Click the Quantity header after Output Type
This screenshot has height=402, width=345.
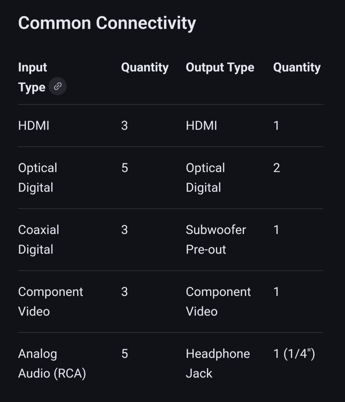[297, 67]
